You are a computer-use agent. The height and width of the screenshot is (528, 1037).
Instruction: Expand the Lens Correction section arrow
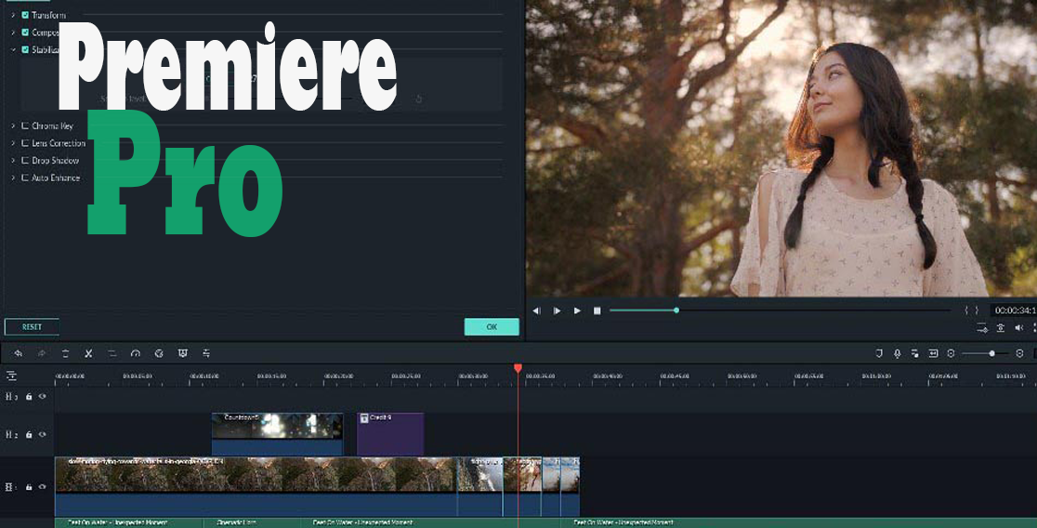click(13, 143)
